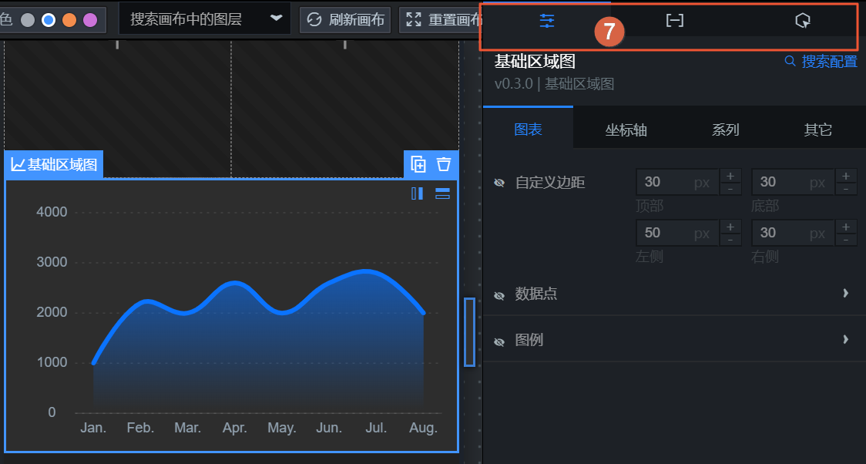Click the horizontal split layout icon in chart
The image size is (866, 464).
point(442,193)
